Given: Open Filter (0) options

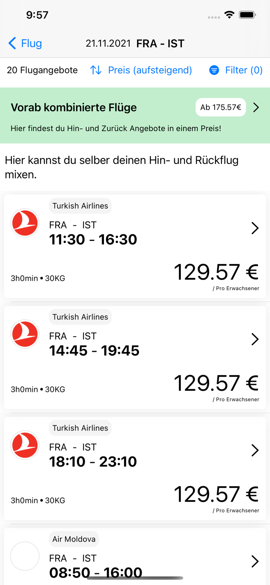Looking at the screenshot, I should (244, 70).
